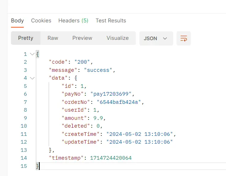Screen dimensions: 226x176
Task: Open the Headers (5) tab
Action: [x=73, y=21]
